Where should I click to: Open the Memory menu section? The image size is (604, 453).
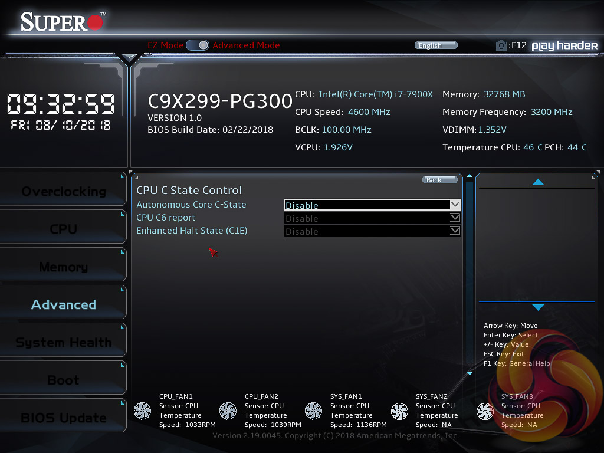pos(63,265)
